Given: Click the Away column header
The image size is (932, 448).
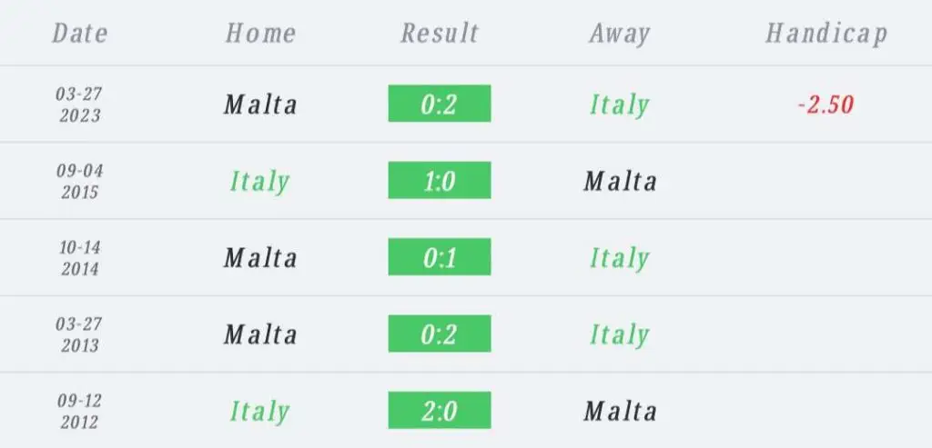Looking at the screenshot, I should 619,35.
